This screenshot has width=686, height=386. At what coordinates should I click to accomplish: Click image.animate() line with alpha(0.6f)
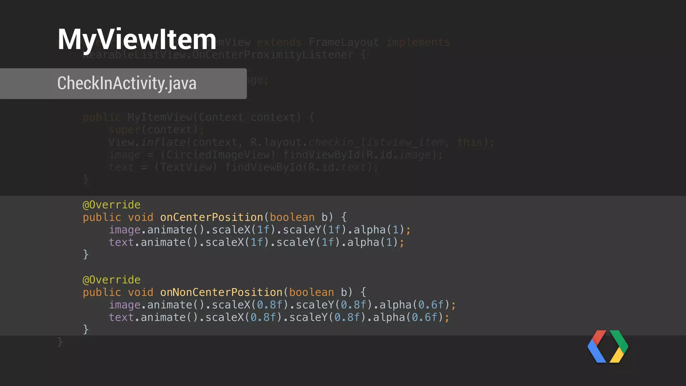282,305
